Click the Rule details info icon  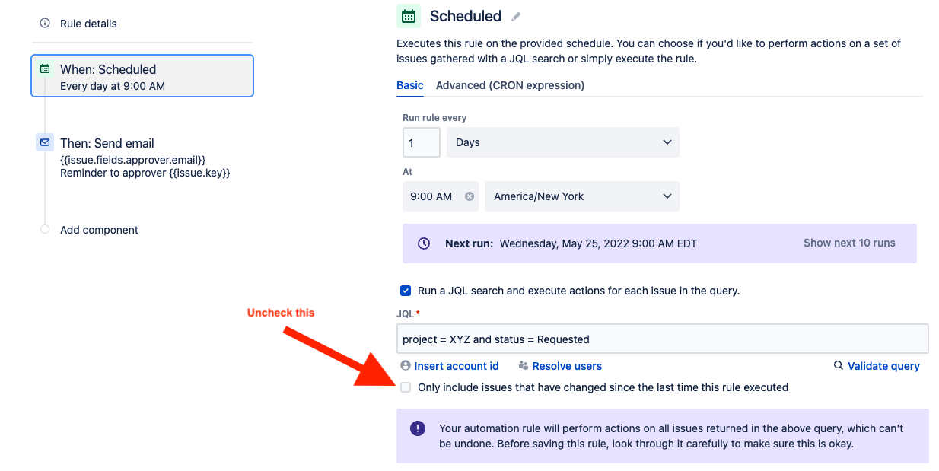45,24
